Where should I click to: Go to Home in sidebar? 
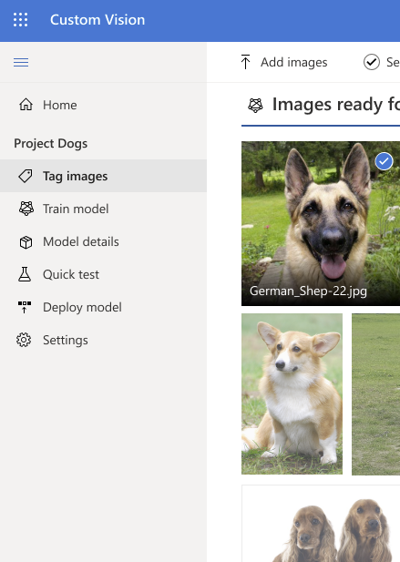pos(103,105)
